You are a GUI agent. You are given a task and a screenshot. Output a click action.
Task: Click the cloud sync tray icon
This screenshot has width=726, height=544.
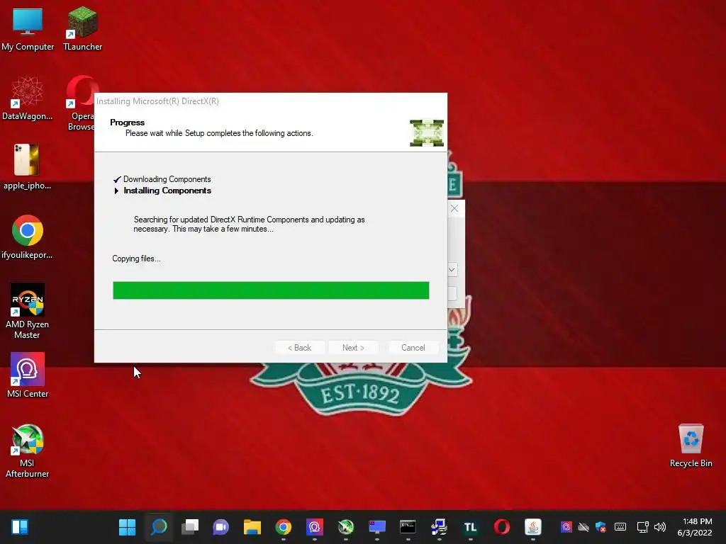[583, 527]
